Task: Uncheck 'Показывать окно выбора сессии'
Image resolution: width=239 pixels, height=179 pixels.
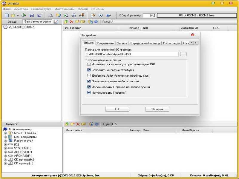Action: coord(89,81)
